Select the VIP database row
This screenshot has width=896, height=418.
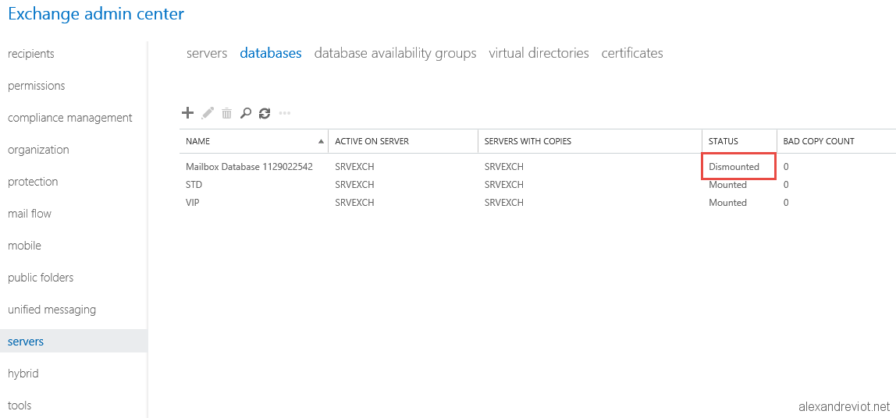(x=537, y=202)
